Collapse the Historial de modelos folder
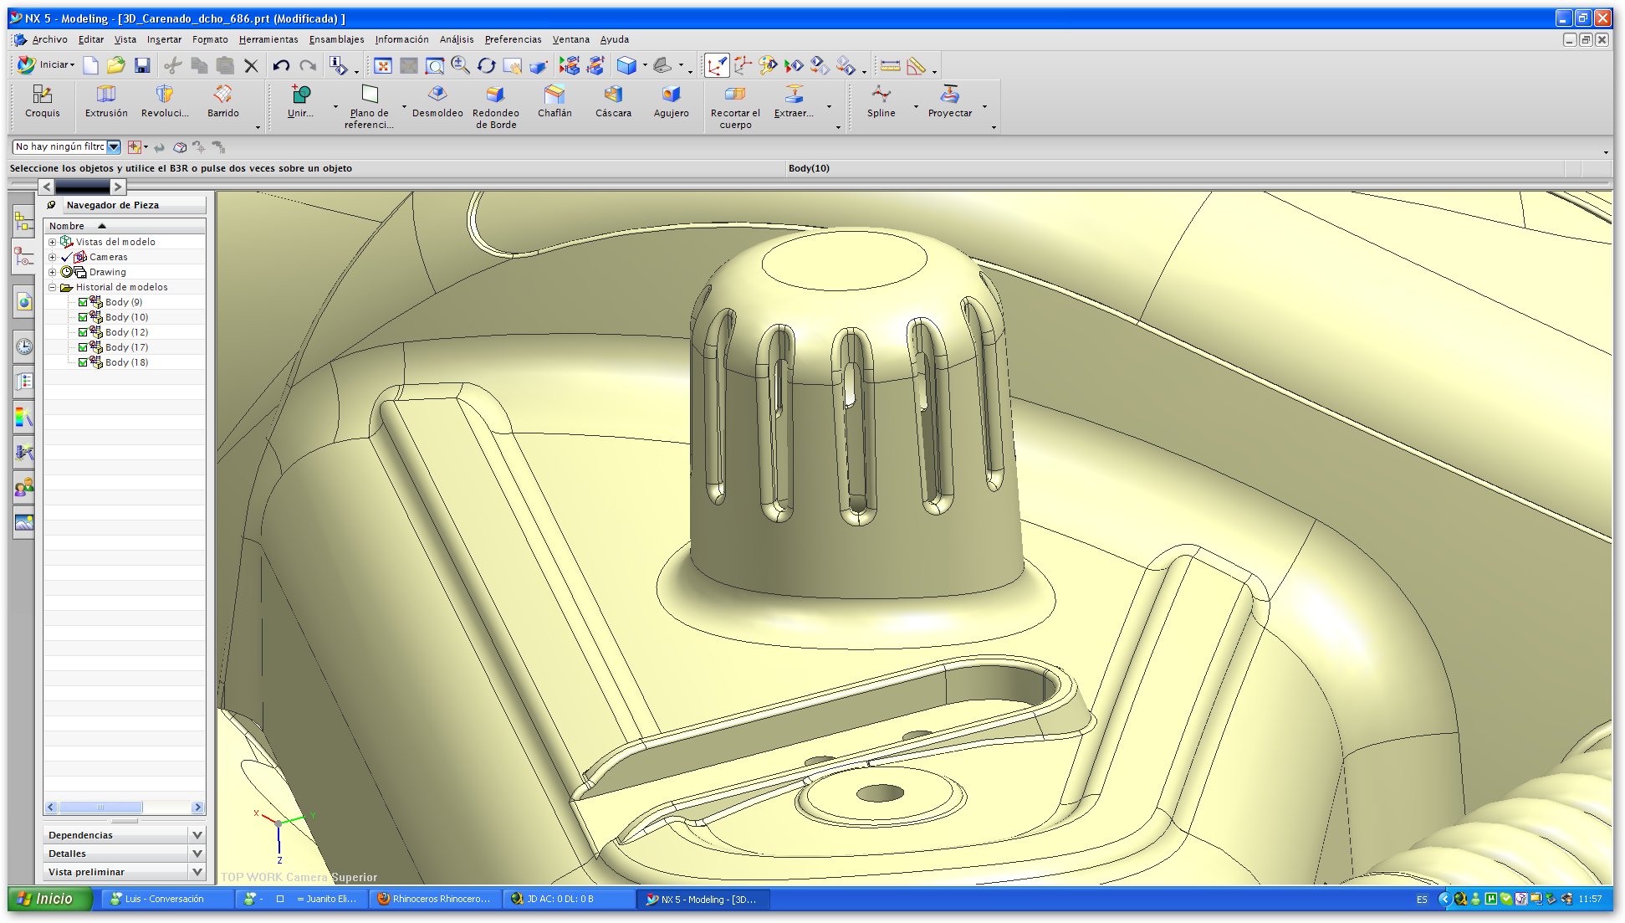 (52, 287)
